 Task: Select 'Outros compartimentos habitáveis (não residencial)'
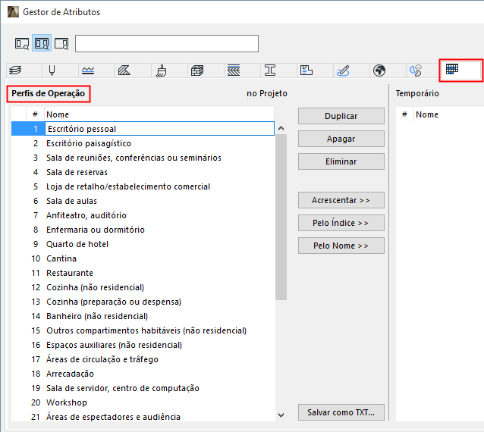pyautogui.click(x=143, y=330)
